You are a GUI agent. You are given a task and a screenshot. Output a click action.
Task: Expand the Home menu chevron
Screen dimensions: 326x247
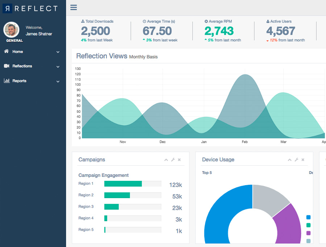58,52
